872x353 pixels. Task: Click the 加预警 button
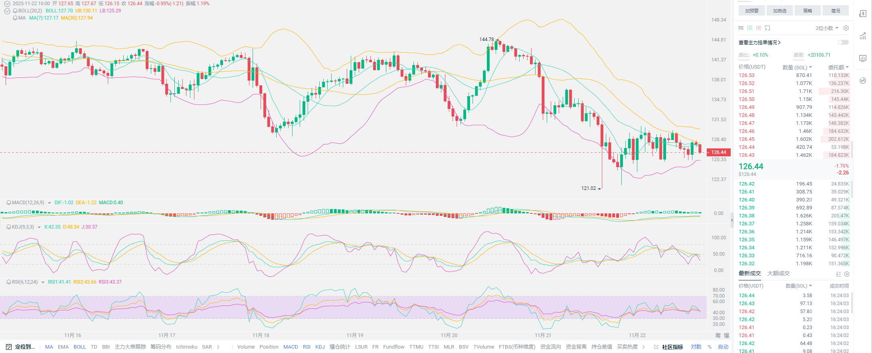(751, 11)
